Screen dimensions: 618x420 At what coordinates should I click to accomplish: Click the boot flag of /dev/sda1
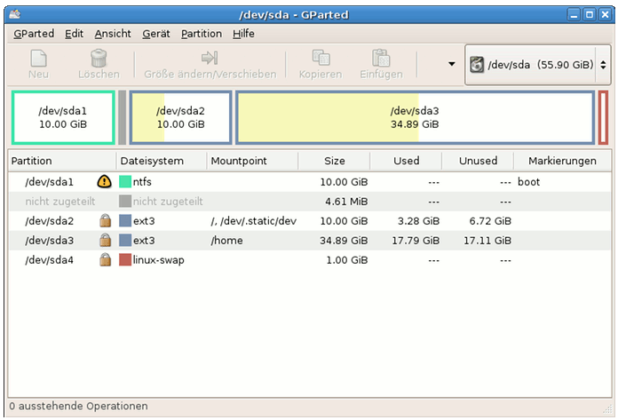(528, 182)
